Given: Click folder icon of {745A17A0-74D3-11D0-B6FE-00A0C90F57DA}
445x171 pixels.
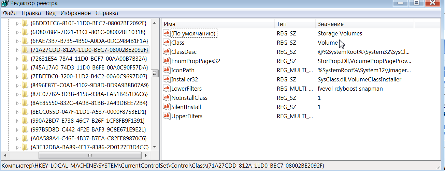Looking at the screenshot, I should tap(25, 67).
